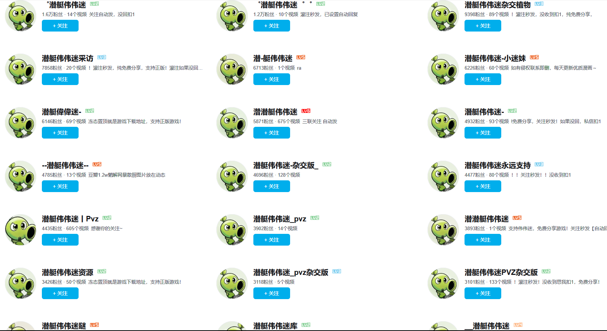Image resolution: width=607 pixels, height=331 pixels.
Task: Follow the user 潜艇伟伟迷-小迷妹
Action: [483, 79]
